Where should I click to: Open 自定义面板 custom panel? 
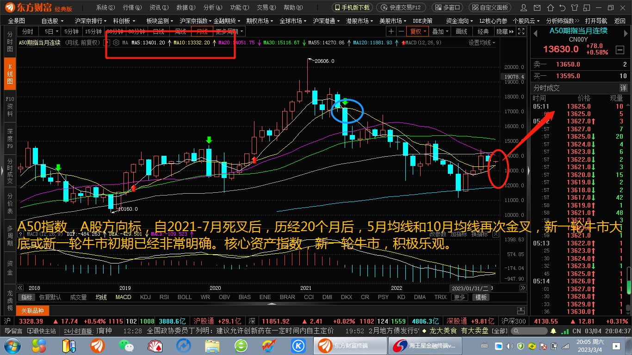click(x=490, y=7)
